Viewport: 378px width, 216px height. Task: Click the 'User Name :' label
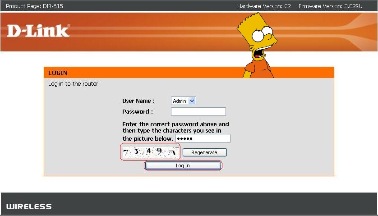pos(138,101)
